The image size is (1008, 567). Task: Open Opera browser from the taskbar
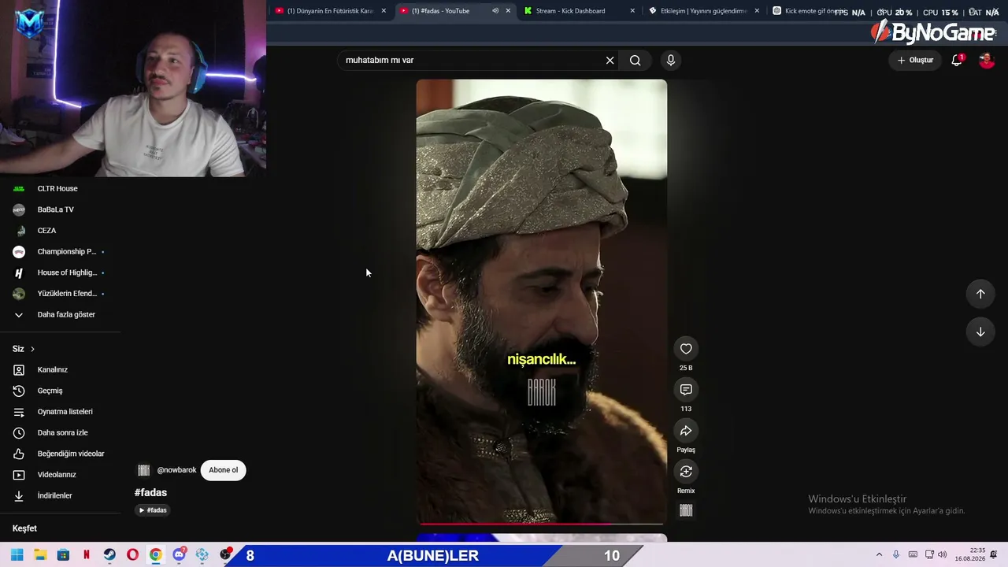click(x=132, y=555)
